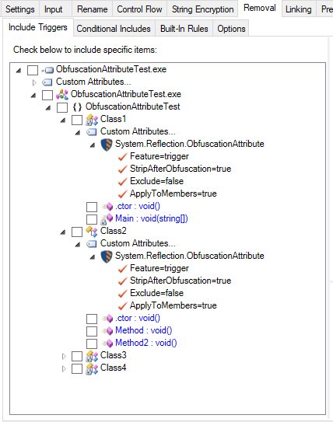Image resolution: width=333 pixels, height=422 pixels.
Task: Click the root ObfuscationAttributeTest.exe assembly icon
Action: point(47,70)
